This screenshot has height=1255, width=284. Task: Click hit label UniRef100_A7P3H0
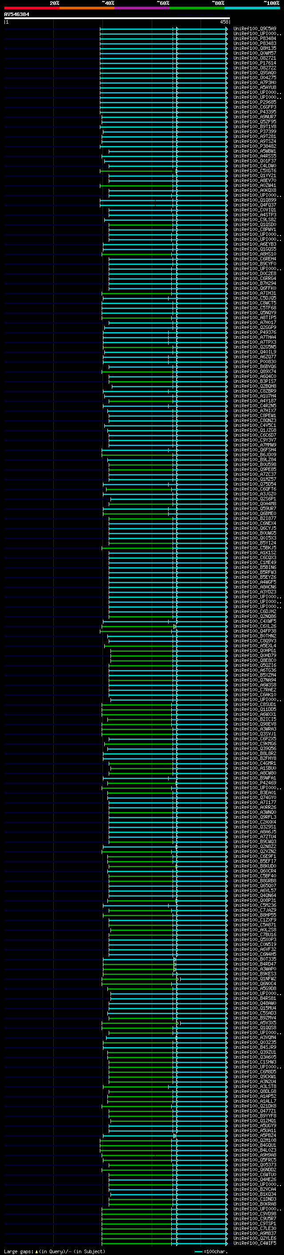coord(254,82)
